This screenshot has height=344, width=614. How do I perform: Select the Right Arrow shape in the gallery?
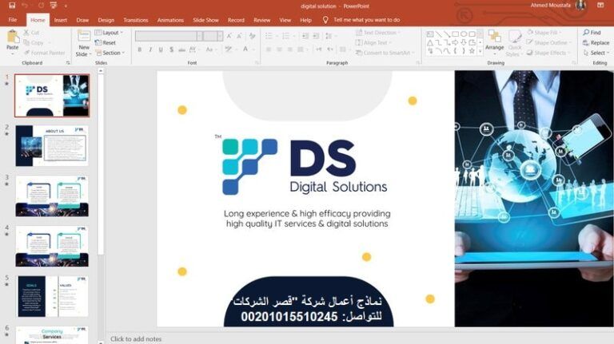[x=455, y=42]
